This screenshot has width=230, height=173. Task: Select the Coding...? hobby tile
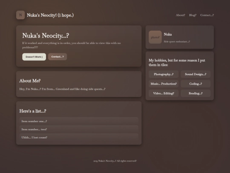pos(195,84)
